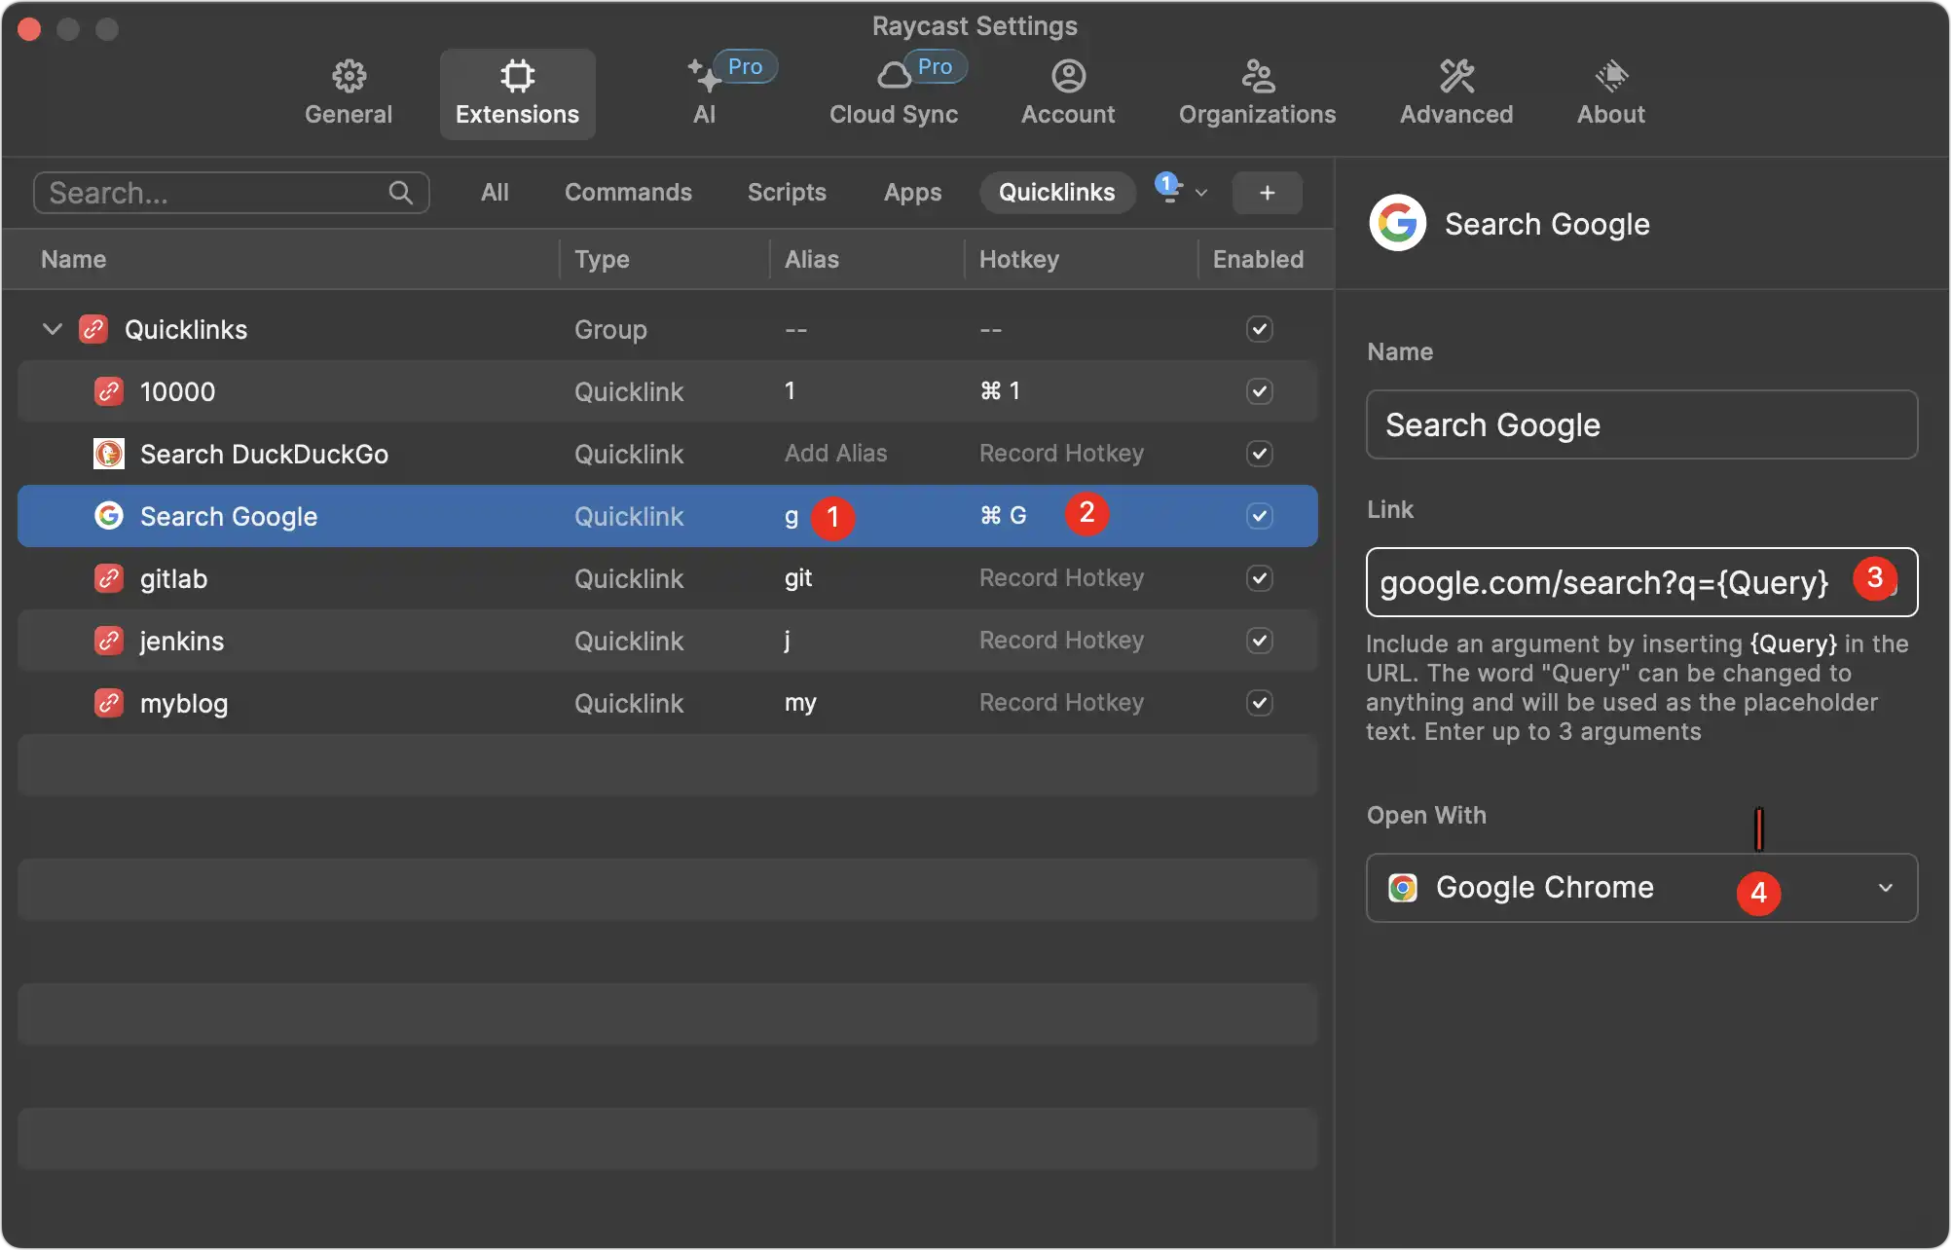The width and height of the screenshot is (1951, 1250).
Task: Click the Search extensions input field
Action: [x=214, y=193]
